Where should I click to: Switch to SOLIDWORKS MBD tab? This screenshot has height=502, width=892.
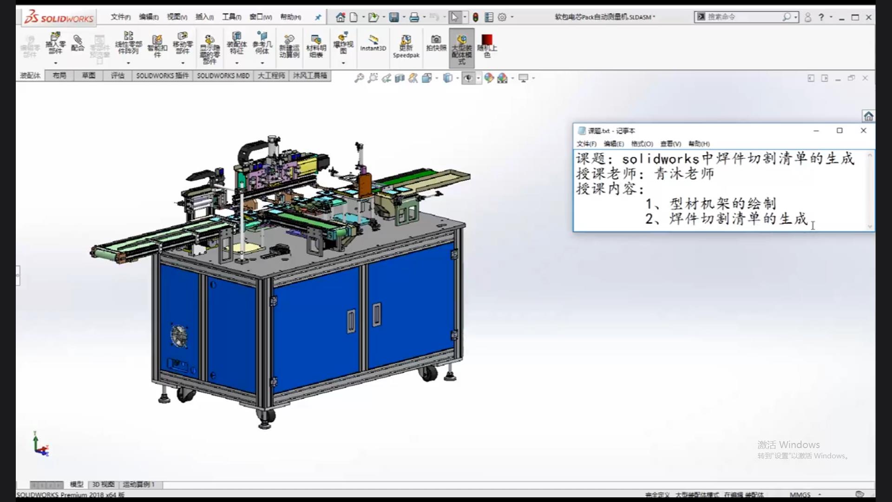223,76
